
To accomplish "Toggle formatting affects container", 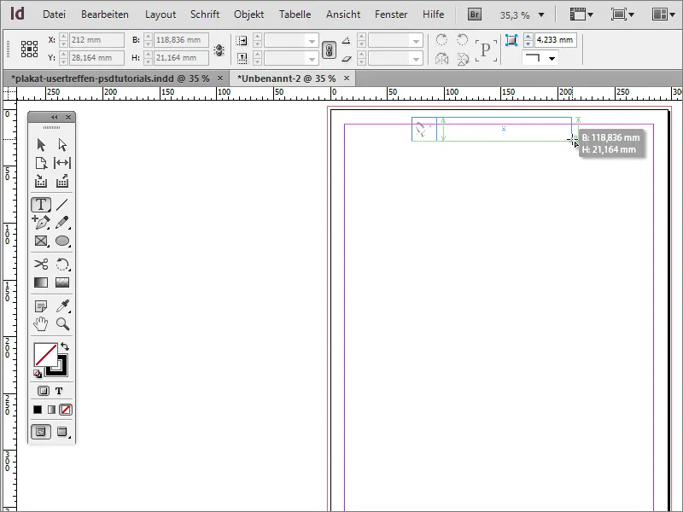I will [44, 391].
